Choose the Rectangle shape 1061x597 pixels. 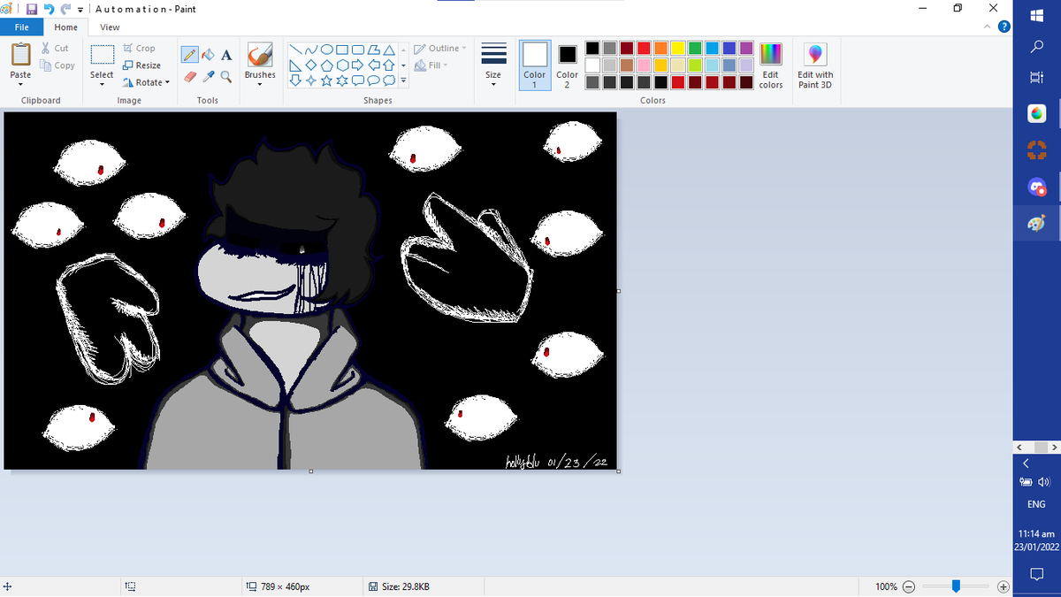pyautogui.click(x=342, y=50)
